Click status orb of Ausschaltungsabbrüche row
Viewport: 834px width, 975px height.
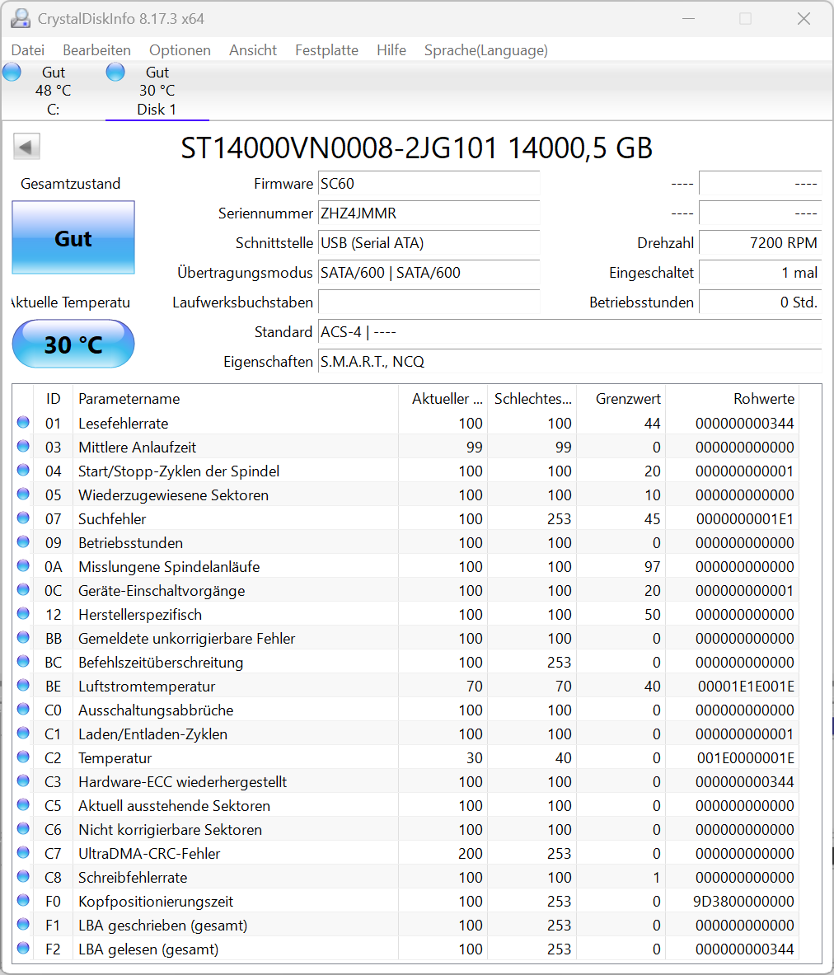[x=23, y=709]
